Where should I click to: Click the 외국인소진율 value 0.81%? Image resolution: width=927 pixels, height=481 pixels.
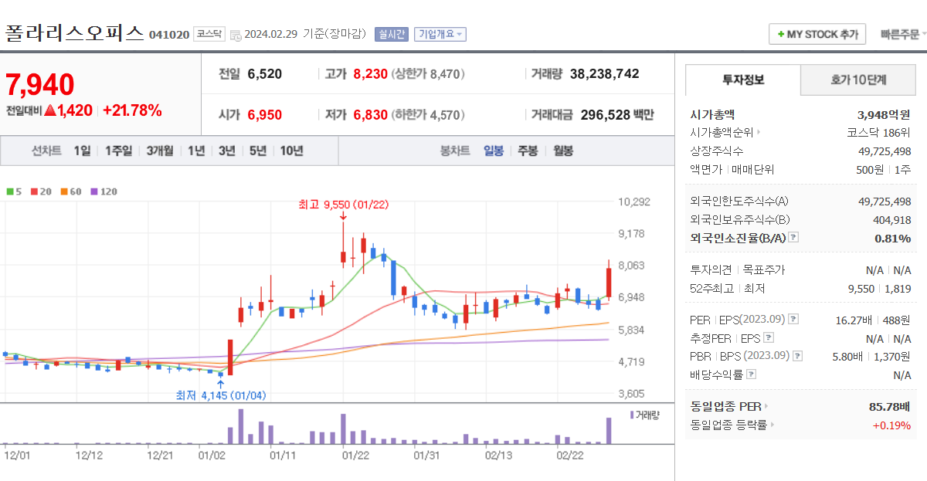point(893,238)
